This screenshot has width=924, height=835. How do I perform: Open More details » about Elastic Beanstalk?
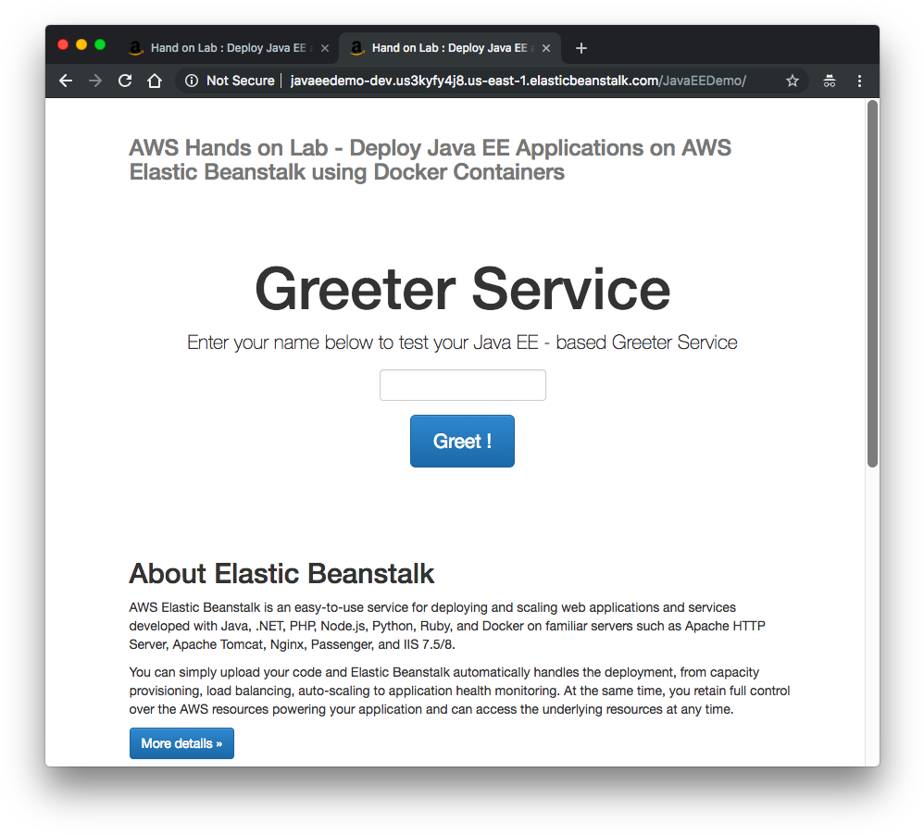(x=181, y=743)
